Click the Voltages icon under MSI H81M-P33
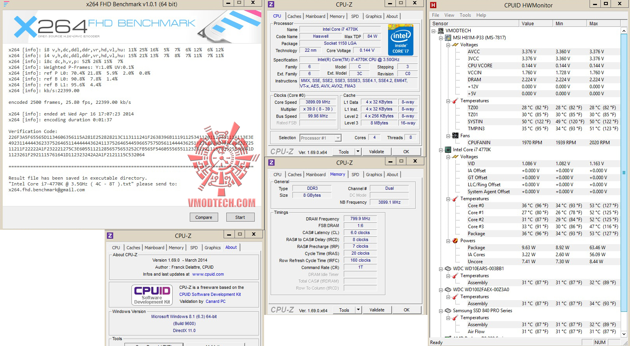Screen dimensions: 630x346 455,45
